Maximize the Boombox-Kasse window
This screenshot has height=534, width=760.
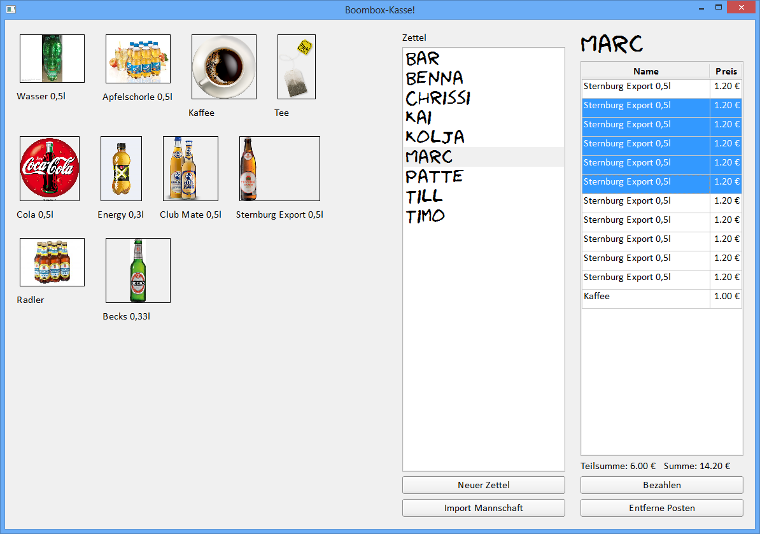[719, 8]
